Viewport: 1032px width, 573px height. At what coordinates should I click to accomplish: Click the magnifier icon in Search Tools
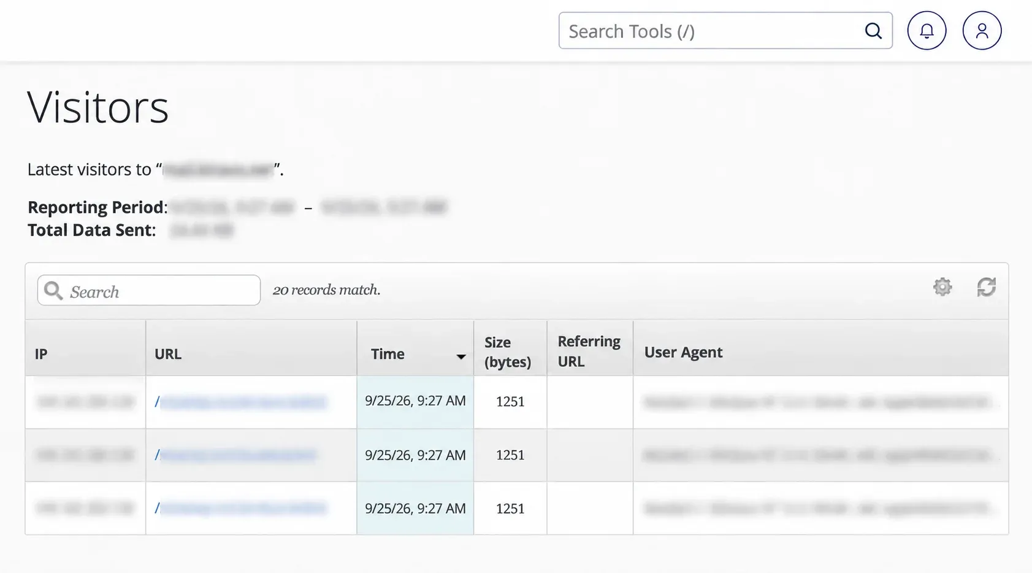coord(873,31)
